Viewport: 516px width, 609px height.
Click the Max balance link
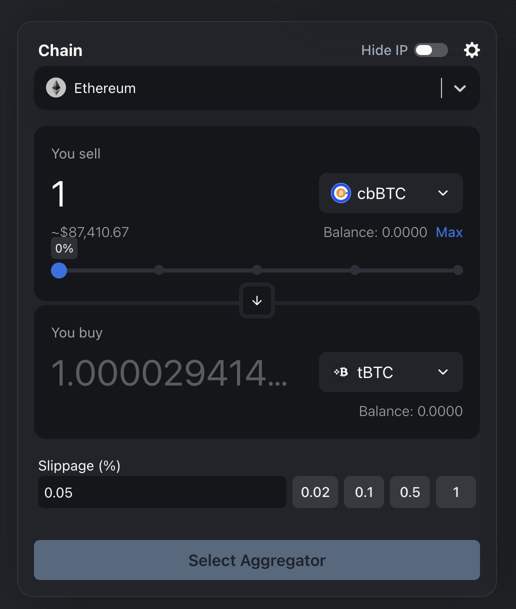449,232
